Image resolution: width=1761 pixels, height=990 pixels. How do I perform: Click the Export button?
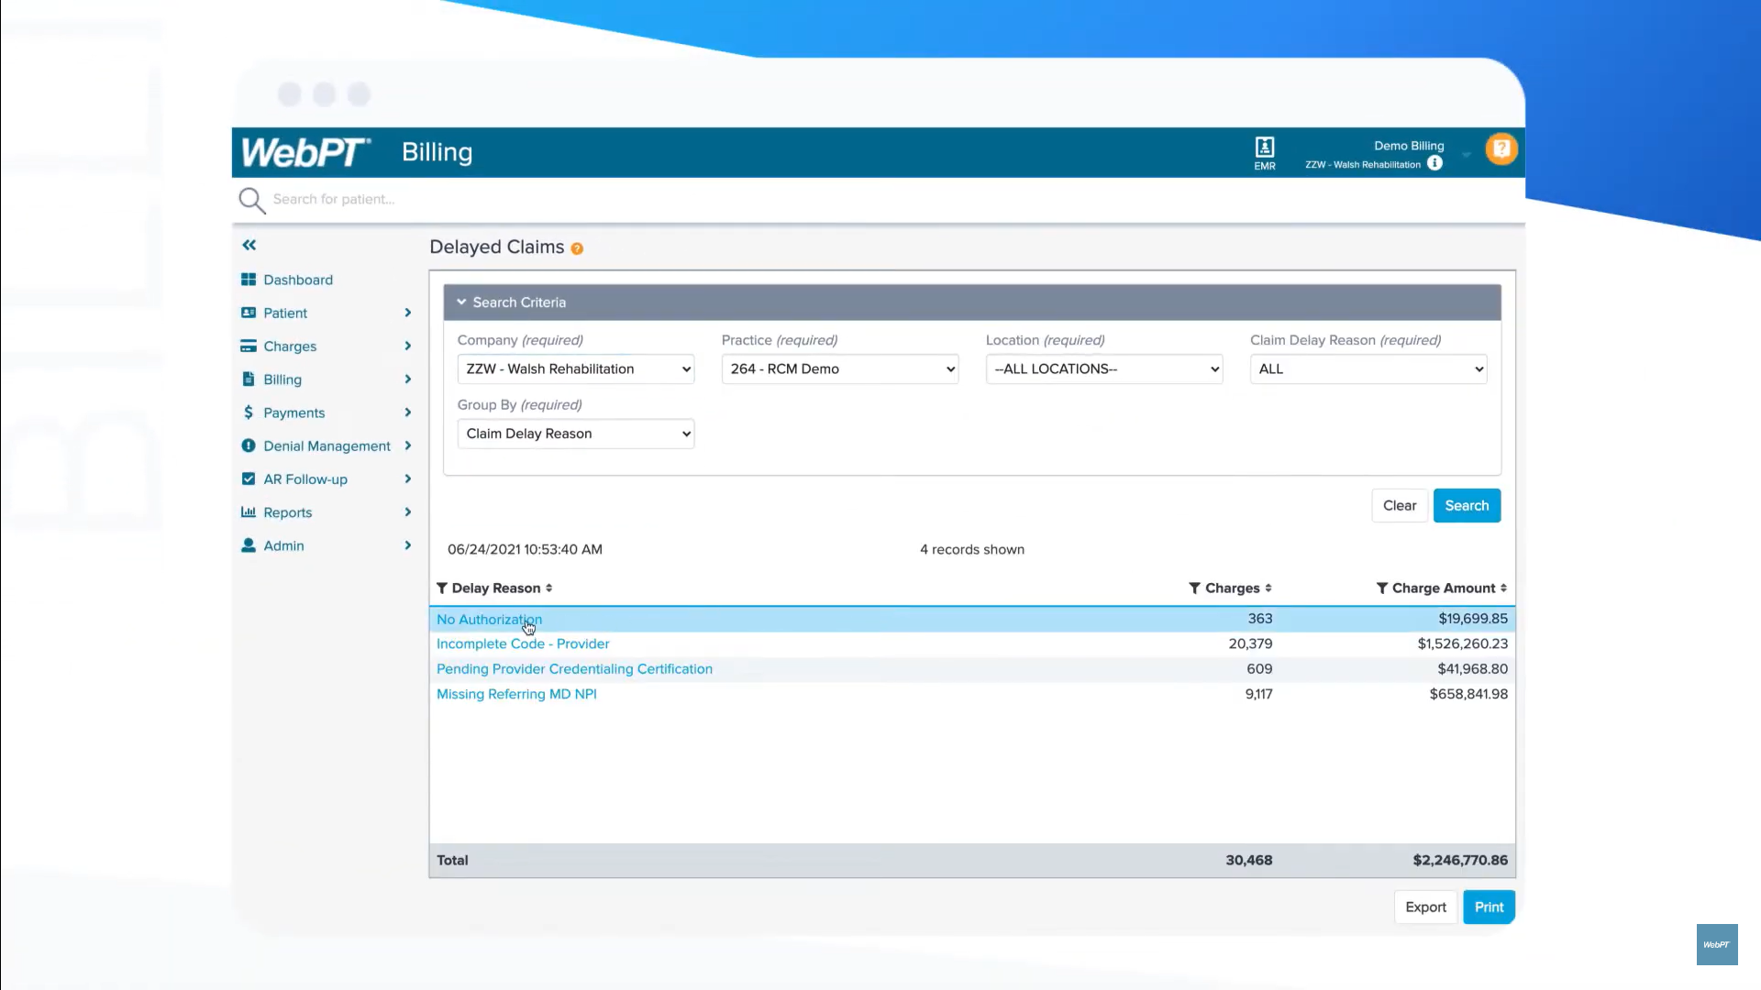pyautogui.click(x=1425, y=907)
